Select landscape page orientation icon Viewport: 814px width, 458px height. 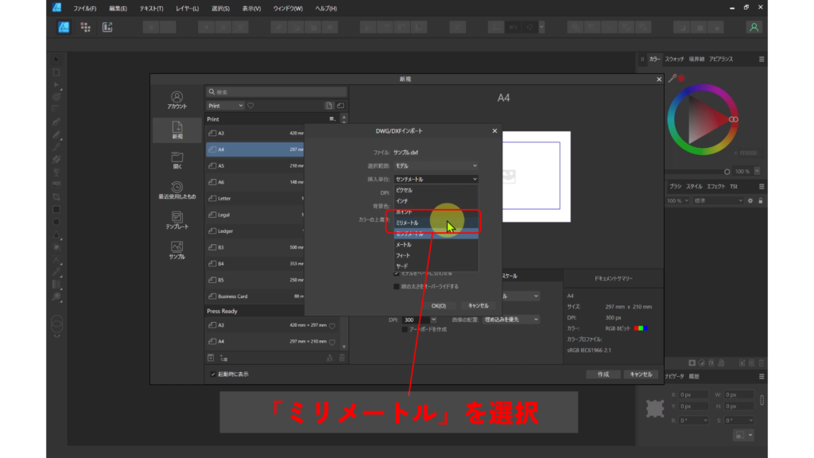[x=340, y=106]
